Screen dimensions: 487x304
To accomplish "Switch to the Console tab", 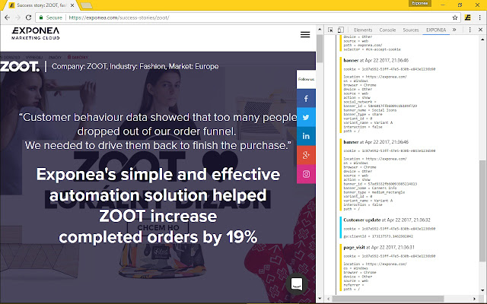I will [387, 30].
